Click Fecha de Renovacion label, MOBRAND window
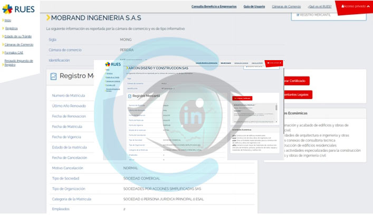 coord(69,117)
